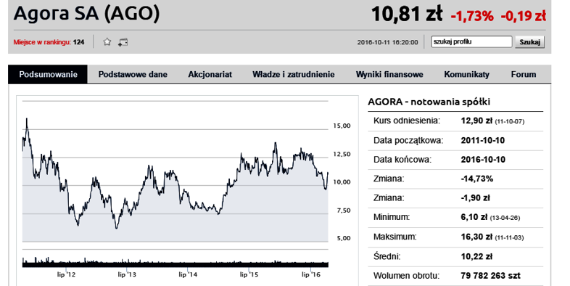
Task: Focus the szukaj profilu search field
Action: click(471, 41)
